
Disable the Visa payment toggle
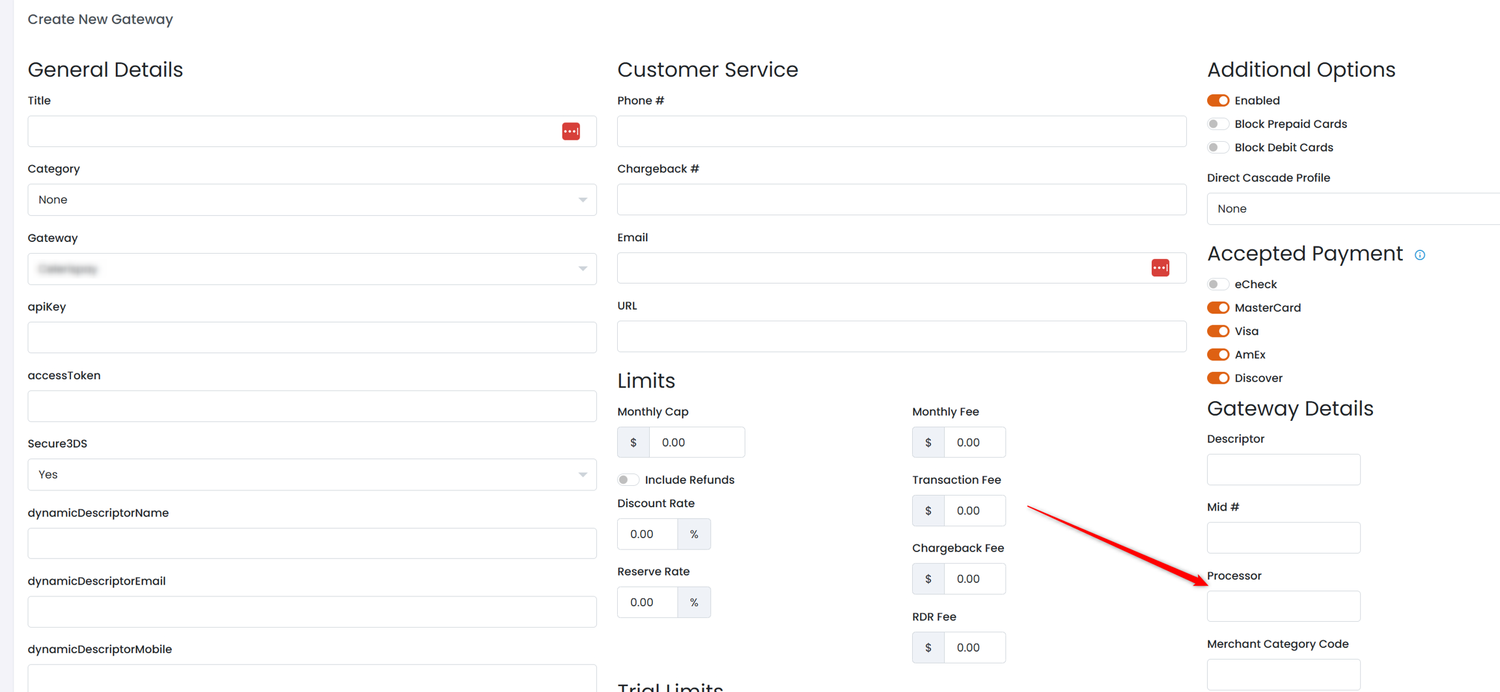1218,331
